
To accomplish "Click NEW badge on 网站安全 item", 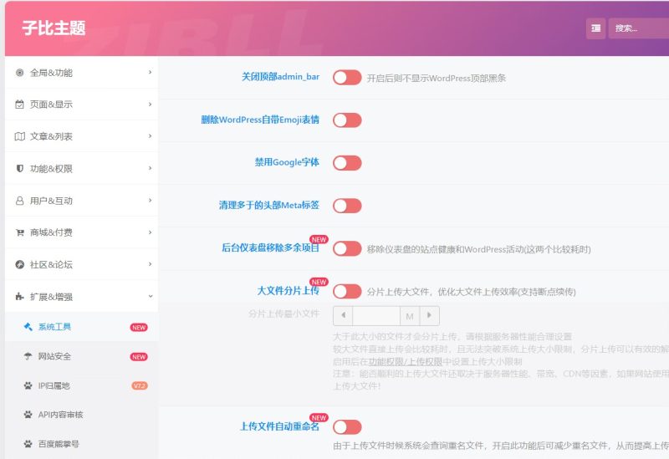I will point(139,357).
